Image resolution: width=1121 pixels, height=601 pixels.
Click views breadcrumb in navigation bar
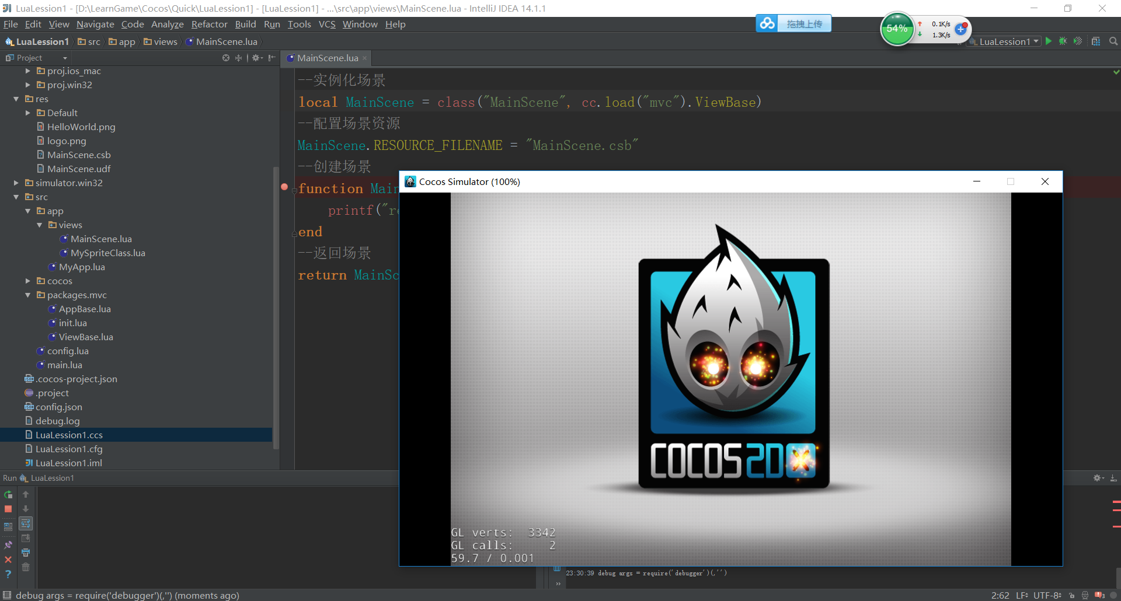[161, 41]
